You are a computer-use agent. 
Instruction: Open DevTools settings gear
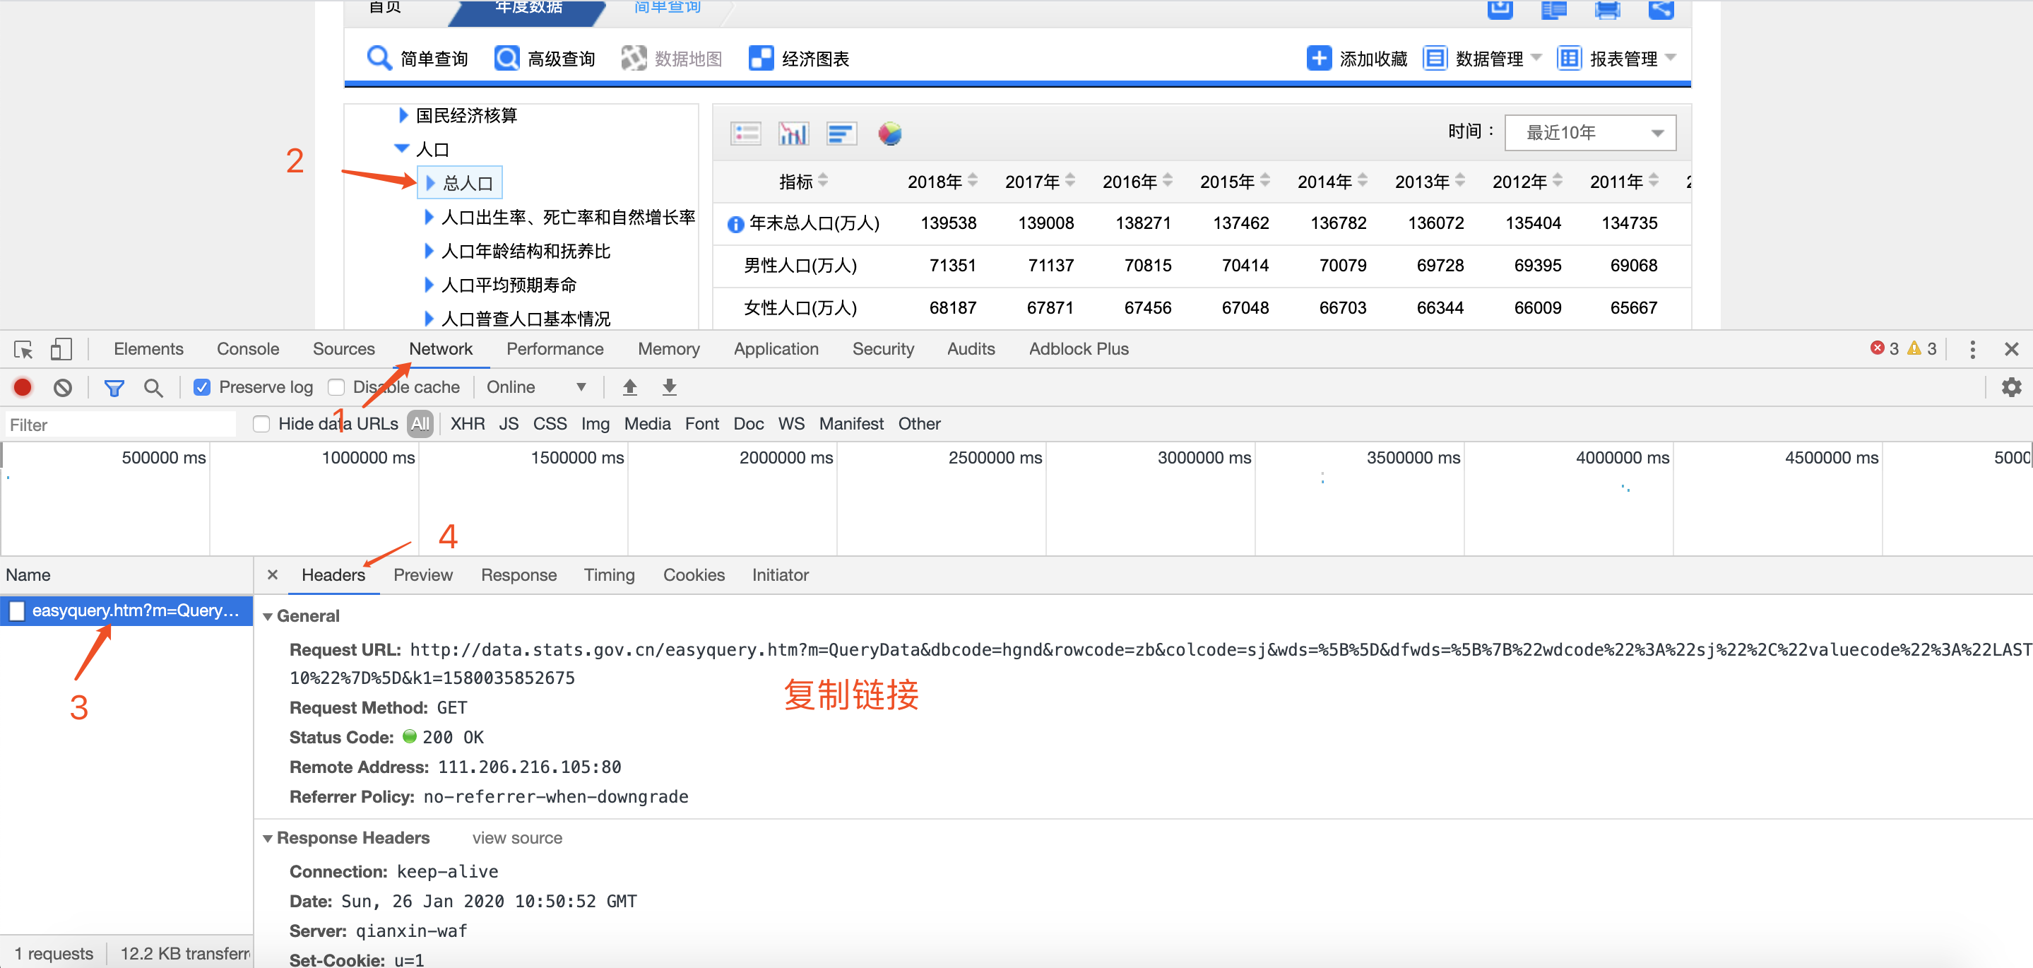[2012, 387]
